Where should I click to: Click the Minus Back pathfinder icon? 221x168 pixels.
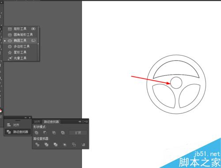84,145
